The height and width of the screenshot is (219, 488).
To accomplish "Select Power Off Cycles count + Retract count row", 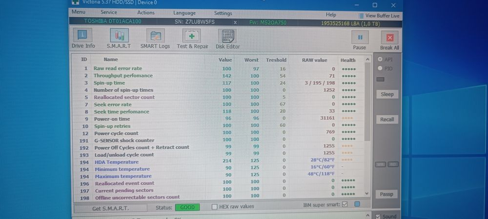I will coord(219,147).
